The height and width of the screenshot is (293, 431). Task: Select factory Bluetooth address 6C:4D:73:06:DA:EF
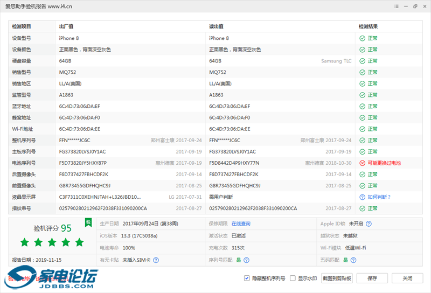79,106
